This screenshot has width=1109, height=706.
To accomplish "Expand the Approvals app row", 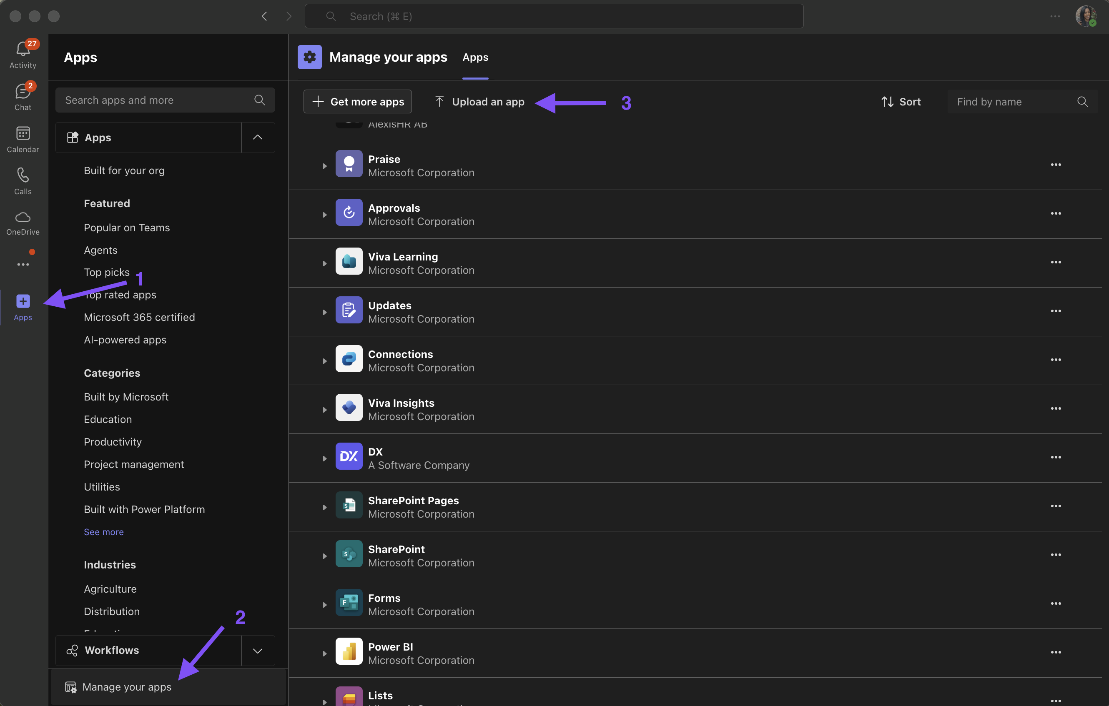I will coord(324,215).
